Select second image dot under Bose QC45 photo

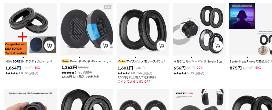point(82,57)
